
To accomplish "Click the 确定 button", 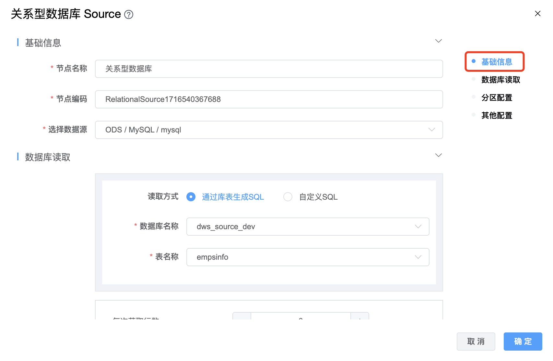I will [x=523, y=342].
